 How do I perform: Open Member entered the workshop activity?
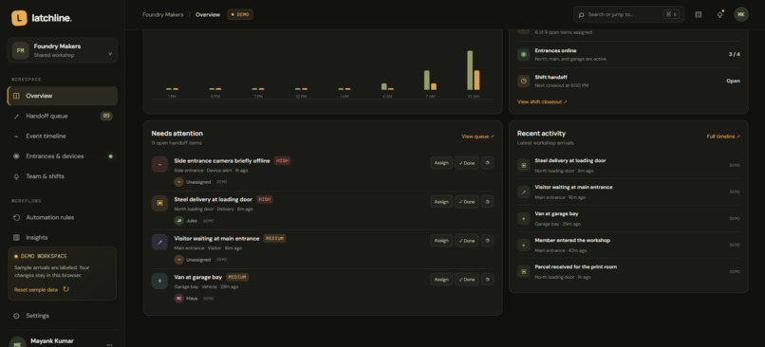point(628,245)
